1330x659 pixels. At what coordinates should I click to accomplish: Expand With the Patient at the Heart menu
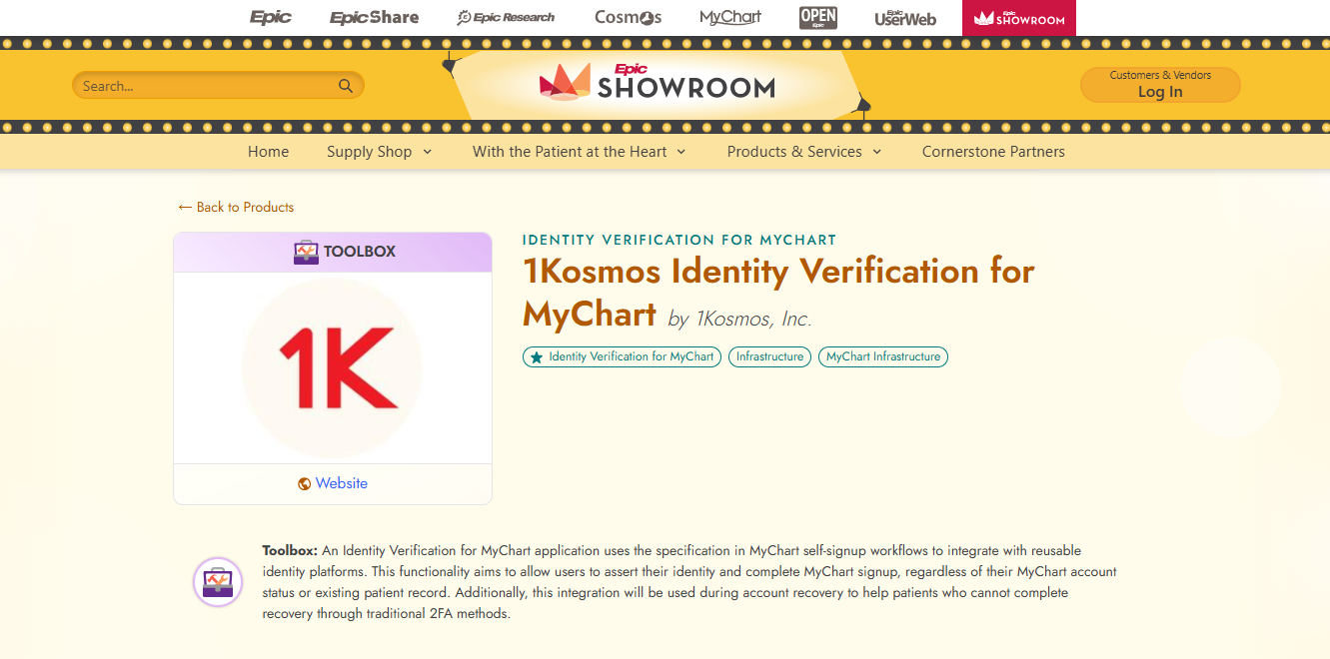coord(580,152)
